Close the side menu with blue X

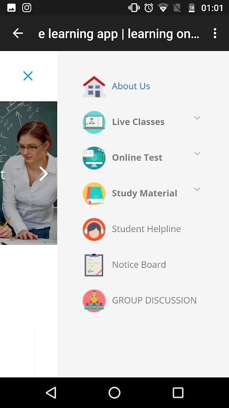28,76
